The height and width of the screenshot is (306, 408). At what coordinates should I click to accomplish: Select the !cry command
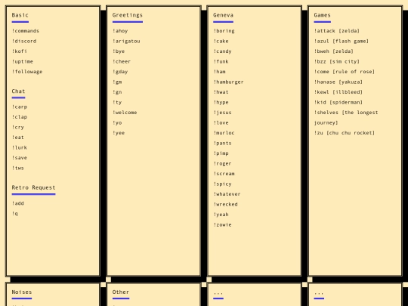(x=18, y=127)
